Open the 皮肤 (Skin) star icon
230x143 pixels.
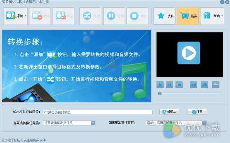[161, 16]
